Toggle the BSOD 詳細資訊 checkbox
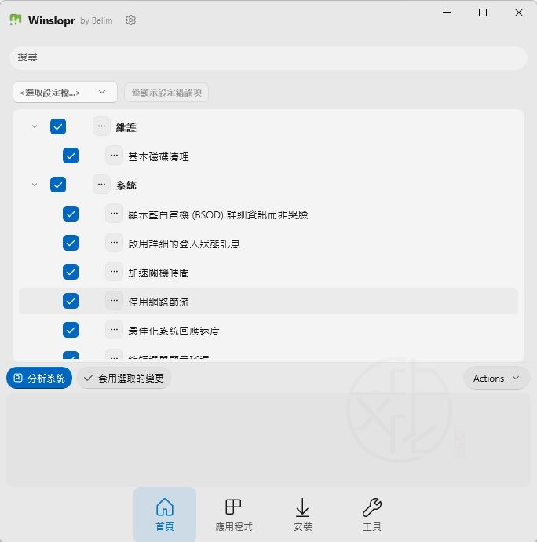Screen dimensions: 537x542 pyautogui.click(x=71, y=214)
